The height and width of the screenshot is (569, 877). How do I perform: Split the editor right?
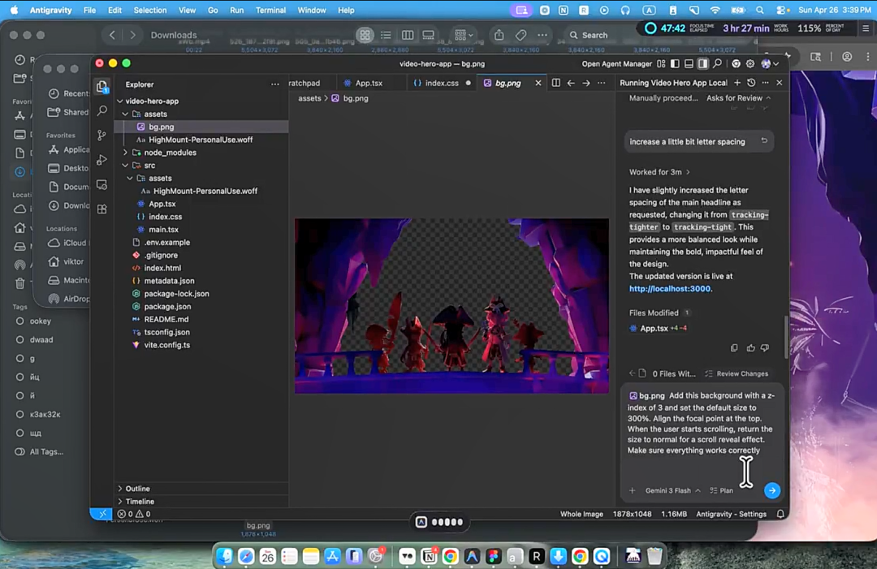pos(556,83)
